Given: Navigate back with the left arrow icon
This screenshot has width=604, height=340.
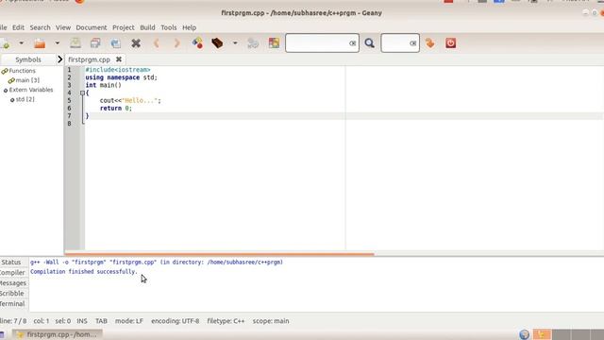Looking at the screenshot, I should pyautogui.click(x=156, y=43).
